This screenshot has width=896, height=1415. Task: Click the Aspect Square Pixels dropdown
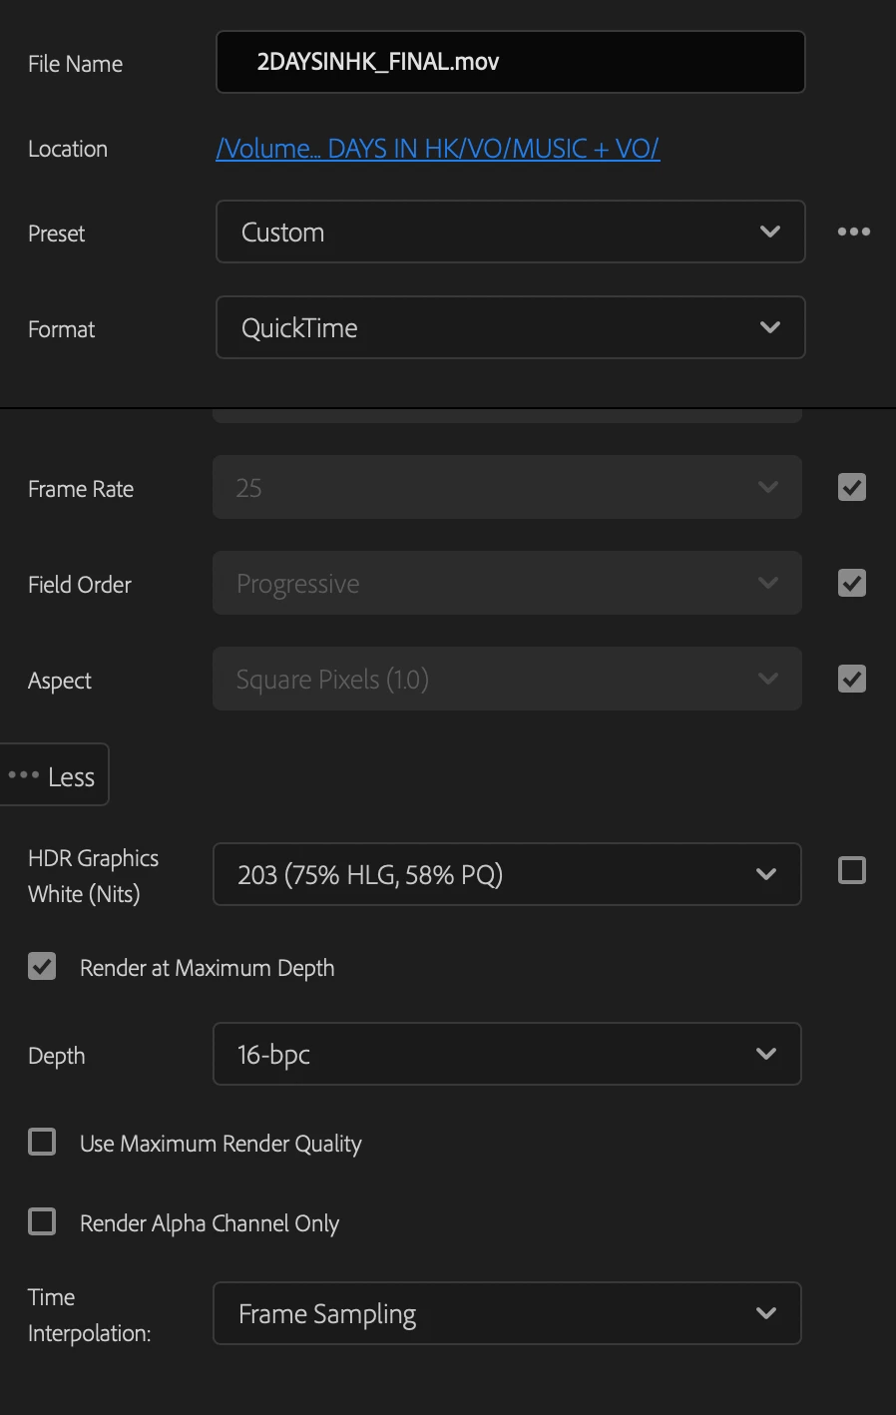pos(507,679)
